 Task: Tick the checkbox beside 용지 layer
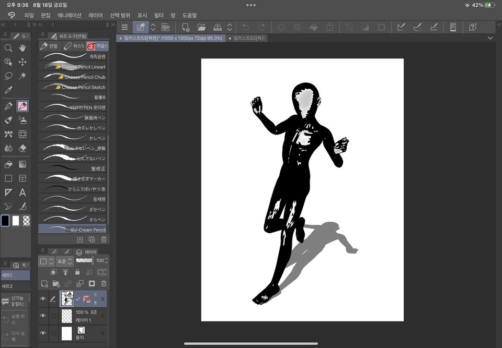[54, 333]
